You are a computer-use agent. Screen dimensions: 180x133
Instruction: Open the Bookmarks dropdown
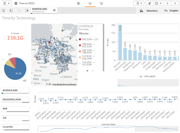point(139,3)
